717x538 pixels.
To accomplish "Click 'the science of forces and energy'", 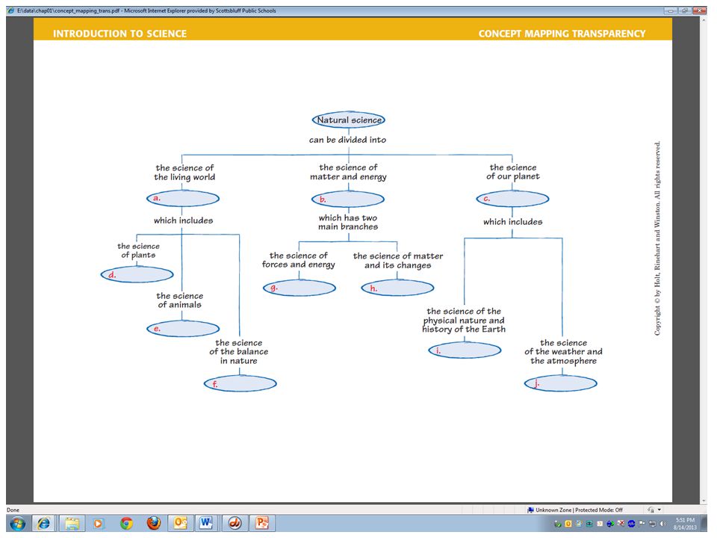I will 298,260.
